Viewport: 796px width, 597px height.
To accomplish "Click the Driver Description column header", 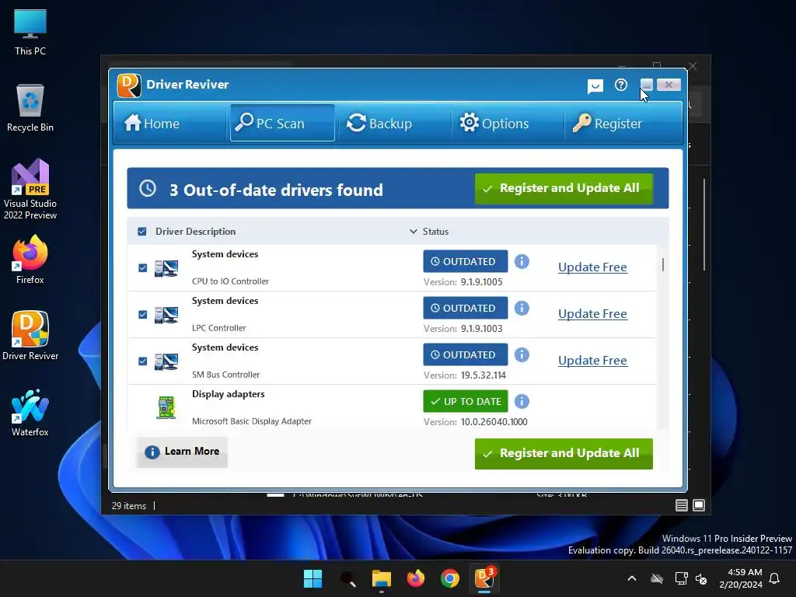I will 195,232.
